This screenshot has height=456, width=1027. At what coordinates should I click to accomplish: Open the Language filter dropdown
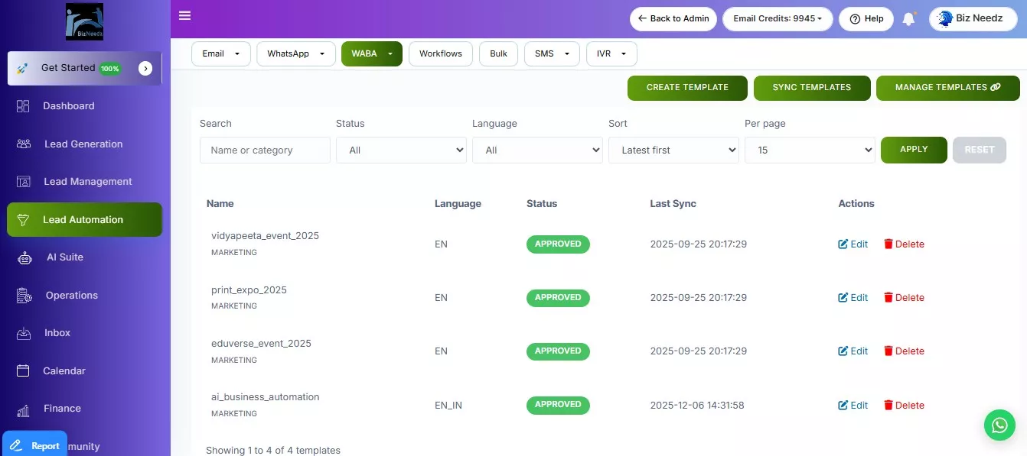(537, 150)
